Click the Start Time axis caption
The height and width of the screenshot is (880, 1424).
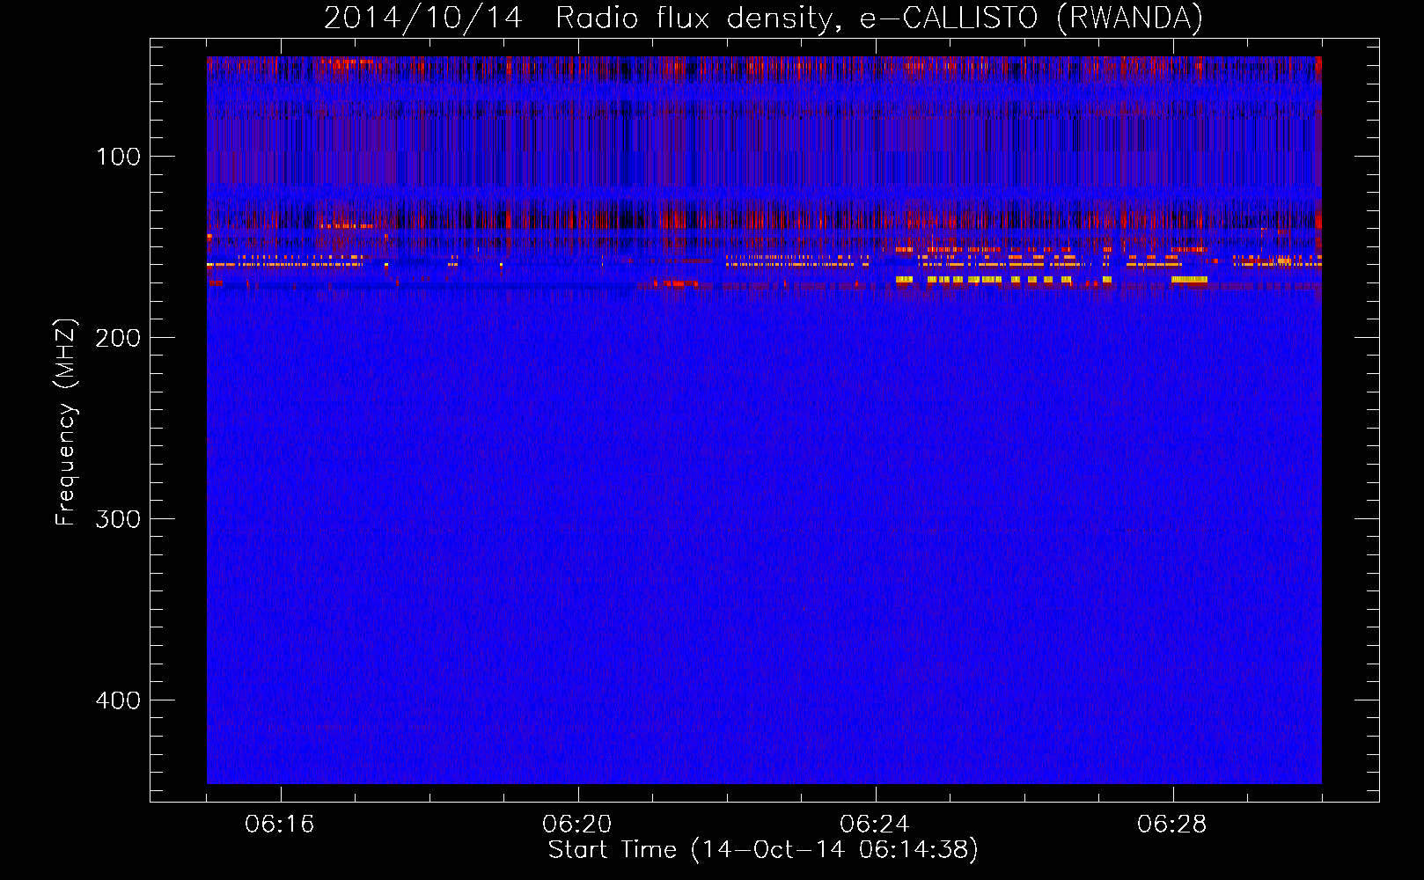pyautogui.click(x=763, y=850)
